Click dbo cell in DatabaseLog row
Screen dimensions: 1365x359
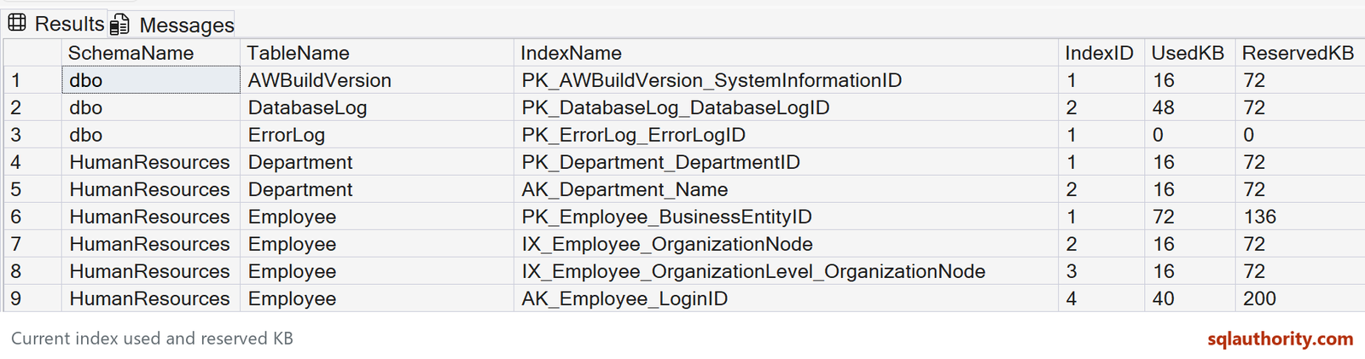(151, 107)
